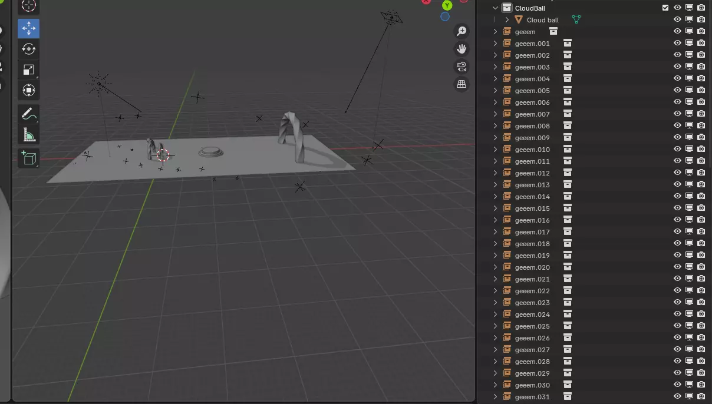Hide geeem.006 with eye icon
This screenshot has width=712, height=404.
pos(678,102)
